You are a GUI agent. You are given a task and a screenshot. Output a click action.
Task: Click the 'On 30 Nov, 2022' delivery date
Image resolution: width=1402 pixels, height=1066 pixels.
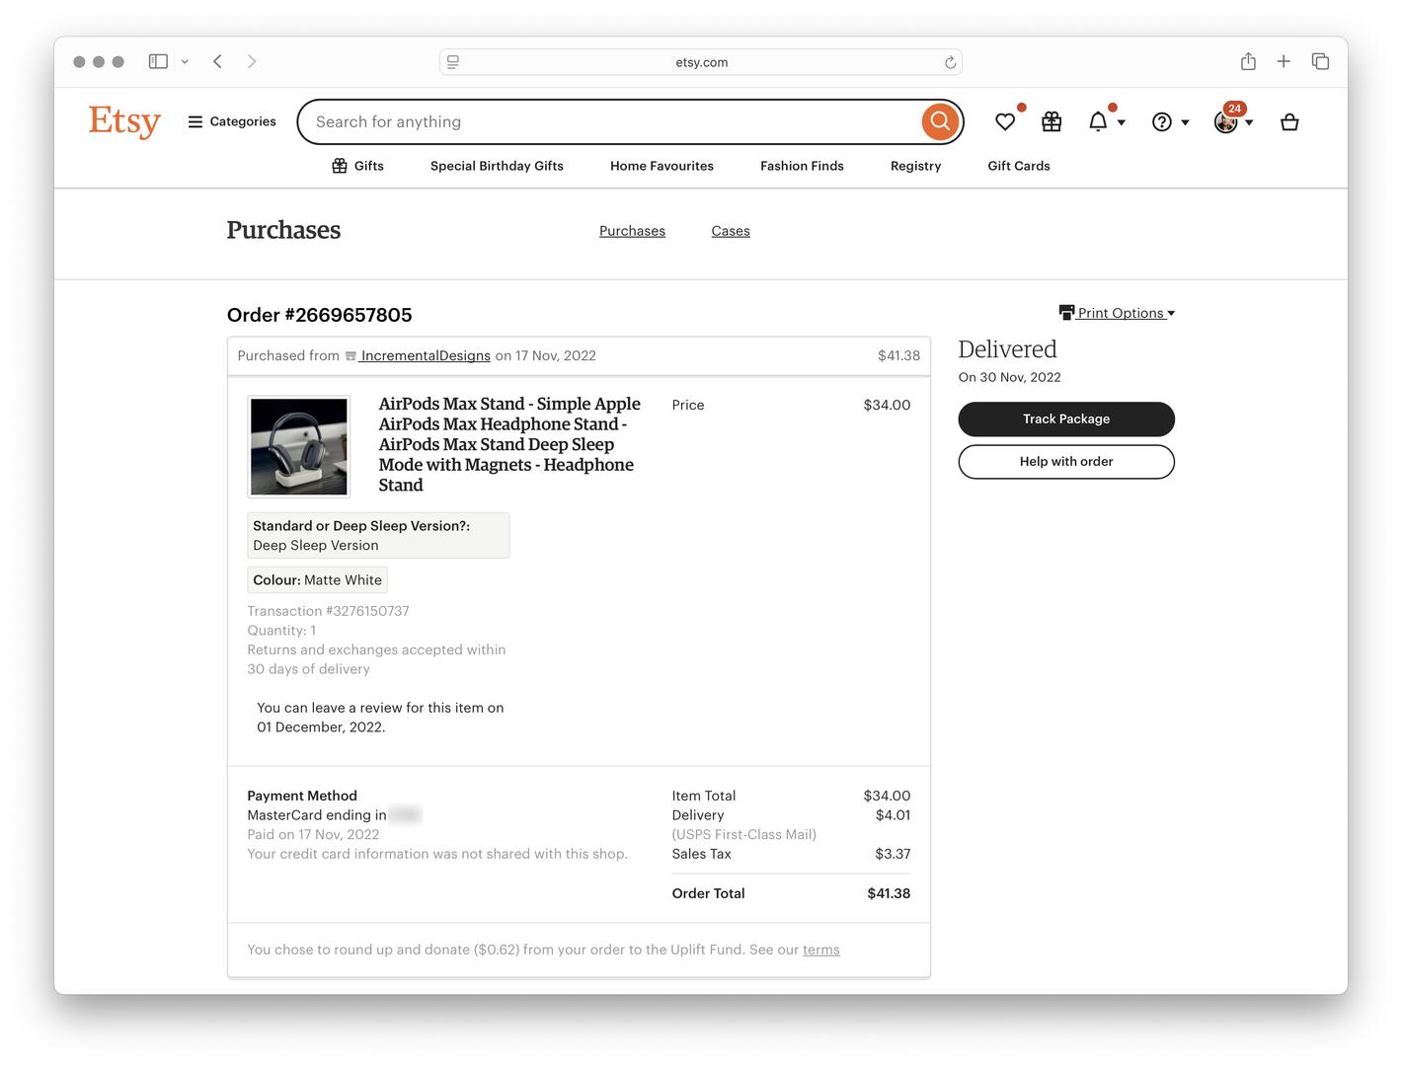[1009, 377]
